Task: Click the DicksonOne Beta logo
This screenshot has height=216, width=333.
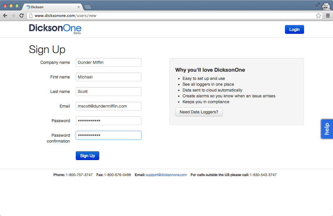Action: click(x=55, y=29)
